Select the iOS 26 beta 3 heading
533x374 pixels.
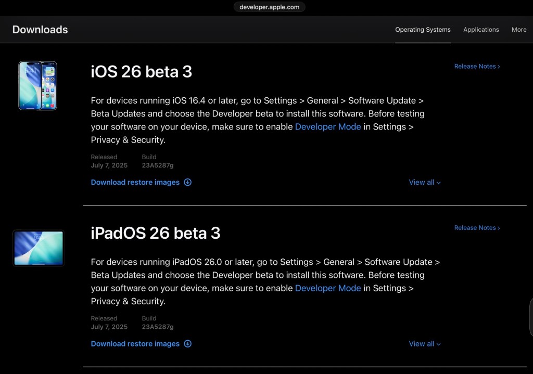(141, 71)
